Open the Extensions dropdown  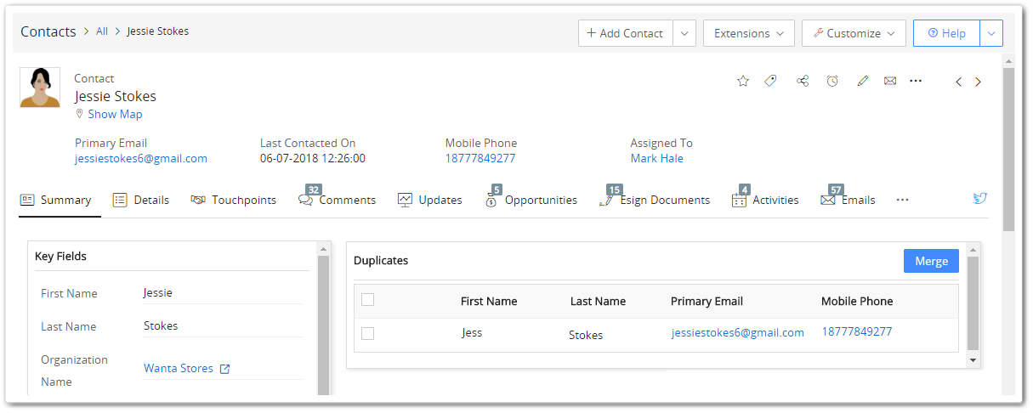748,33
